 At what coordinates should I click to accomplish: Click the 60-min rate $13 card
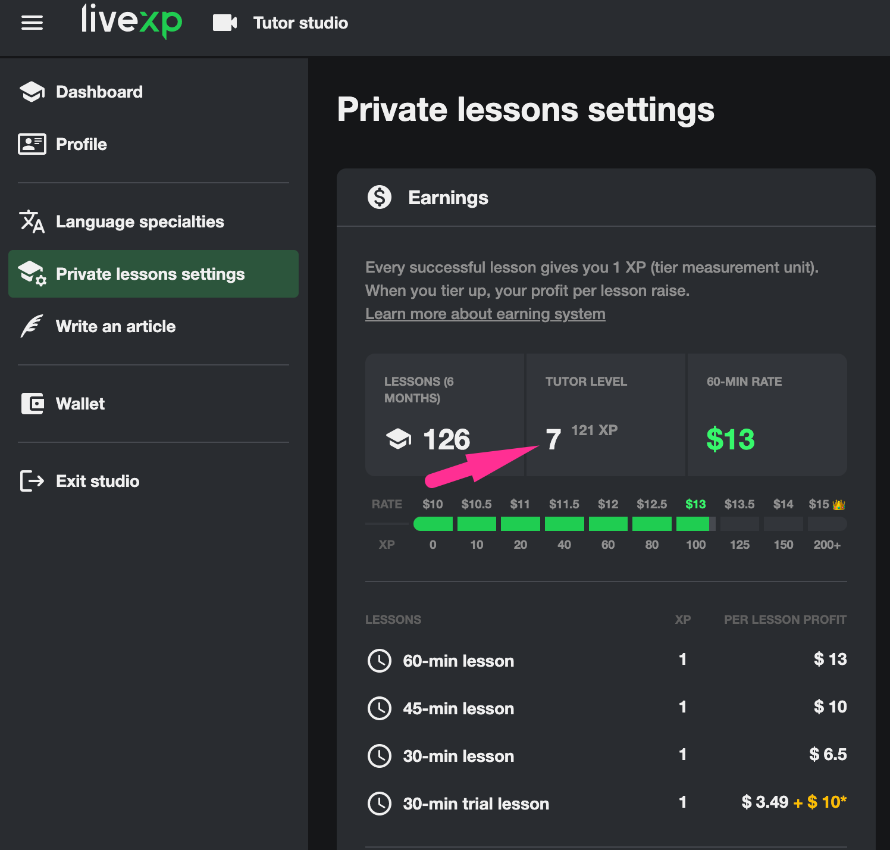pos(767,415)
